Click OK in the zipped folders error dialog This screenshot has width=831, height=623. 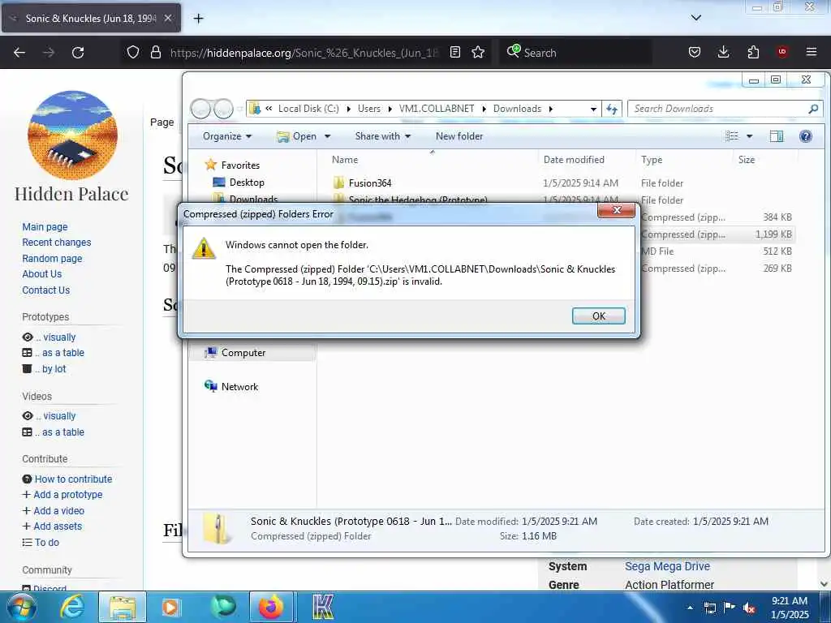[x=598, y=316]
